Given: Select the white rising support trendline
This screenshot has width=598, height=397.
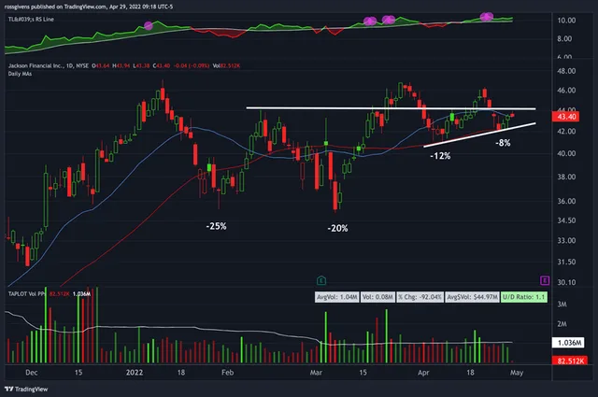Looking at the screenshot, I should pyautogui.click(x=479, y=135).
